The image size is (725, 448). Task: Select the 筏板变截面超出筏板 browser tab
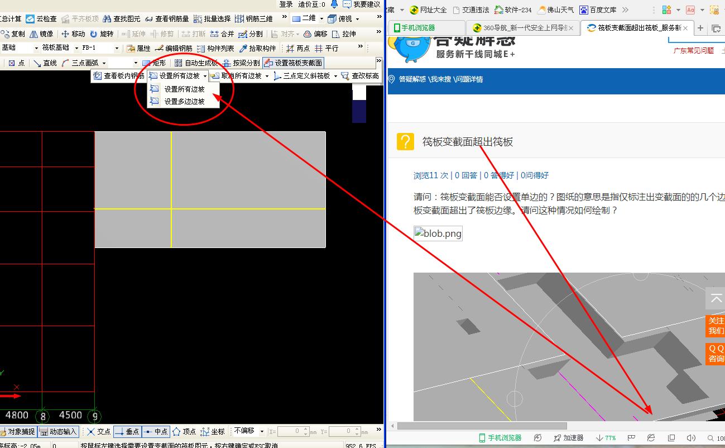636,28
